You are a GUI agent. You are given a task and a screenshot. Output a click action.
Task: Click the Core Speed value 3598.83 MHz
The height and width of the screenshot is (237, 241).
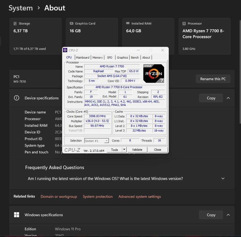tap(97, 116)
